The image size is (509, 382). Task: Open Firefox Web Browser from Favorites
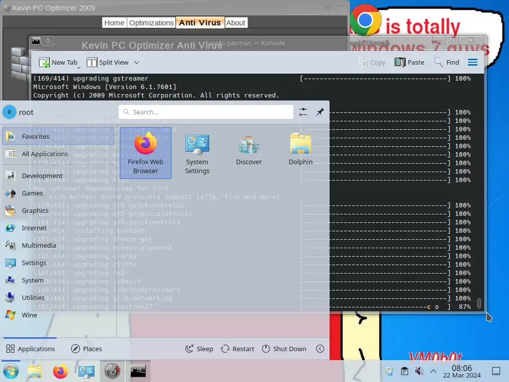point(146,153)
